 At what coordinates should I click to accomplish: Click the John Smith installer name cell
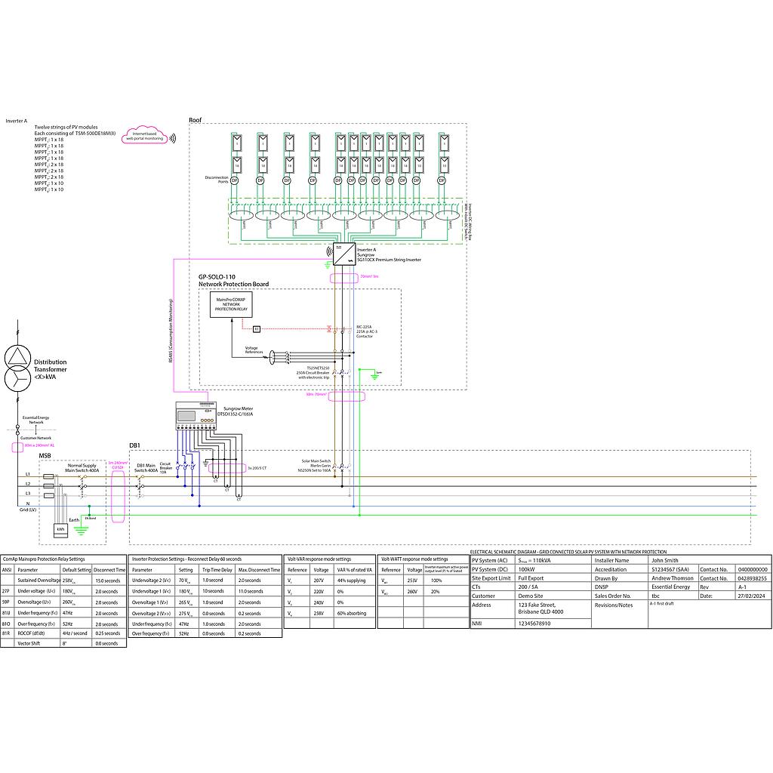[709, 560]
